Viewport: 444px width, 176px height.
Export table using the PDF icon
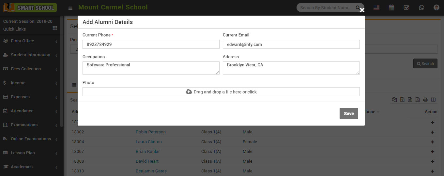[418, 100]
